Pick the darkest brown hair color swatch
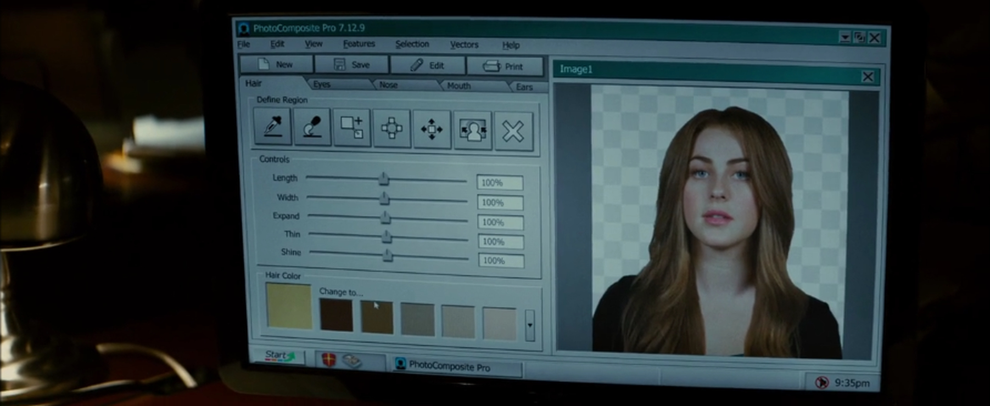This screenshot has width=990, height=406. 336,315
